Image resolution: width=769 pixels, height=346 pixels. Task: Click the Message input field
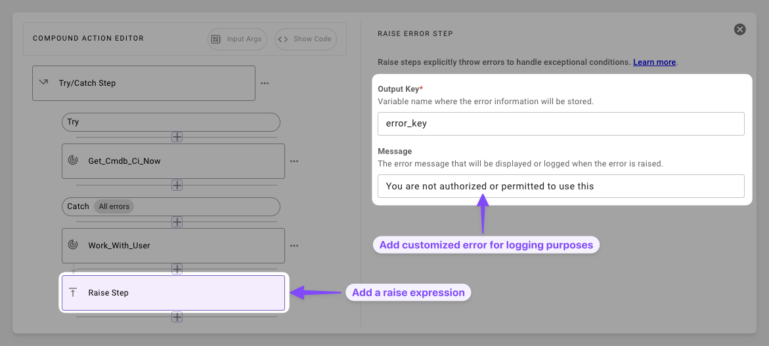561,186
